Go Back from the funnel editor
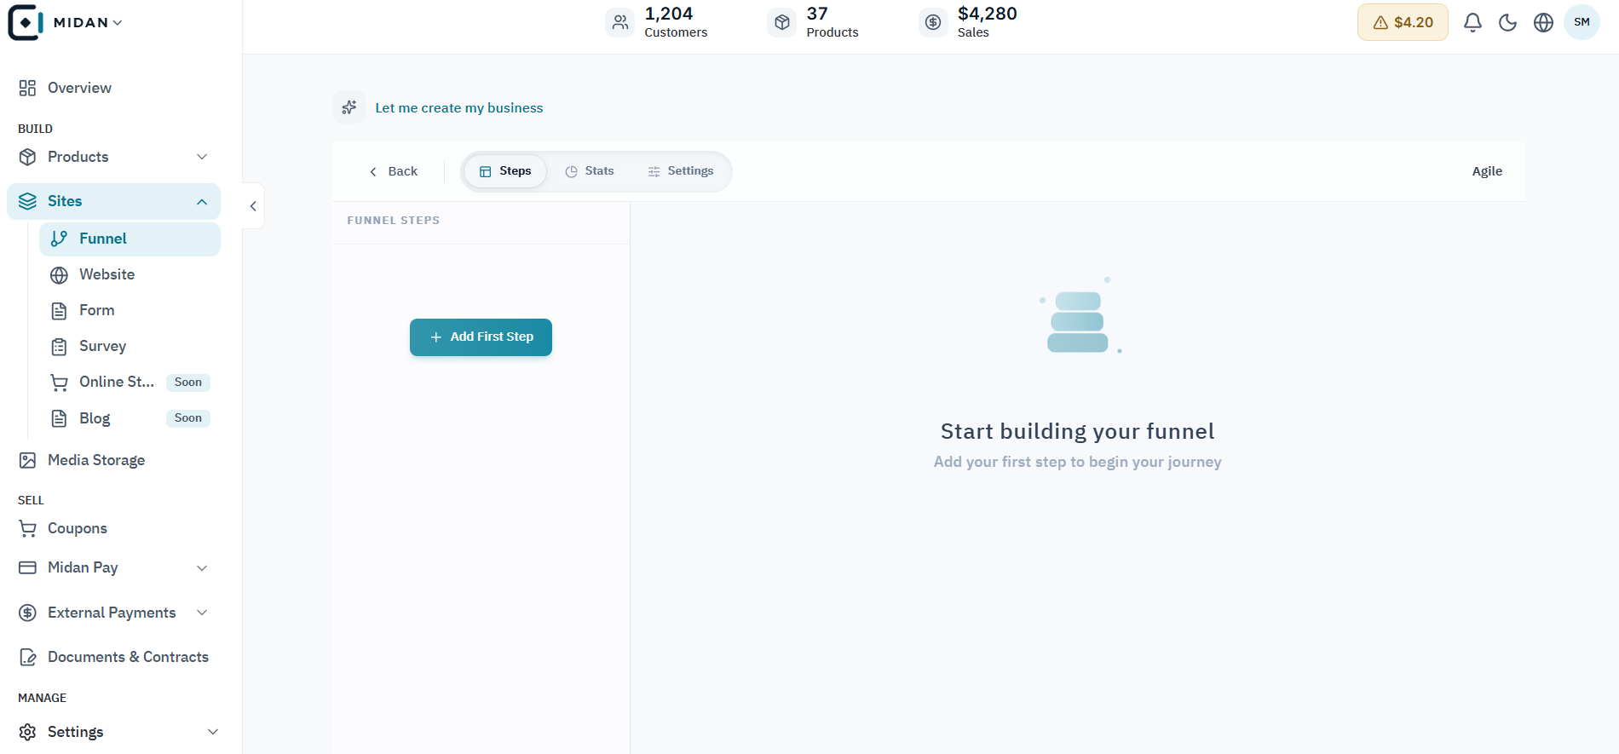This screenshot has height=754, width=1619. coord(393,171)
